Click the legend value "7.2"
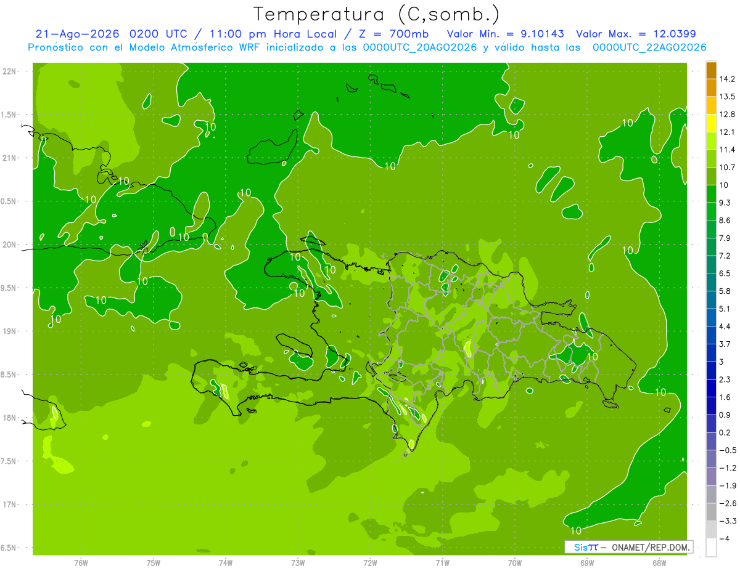The image size is (740, 571). point(725,256)
